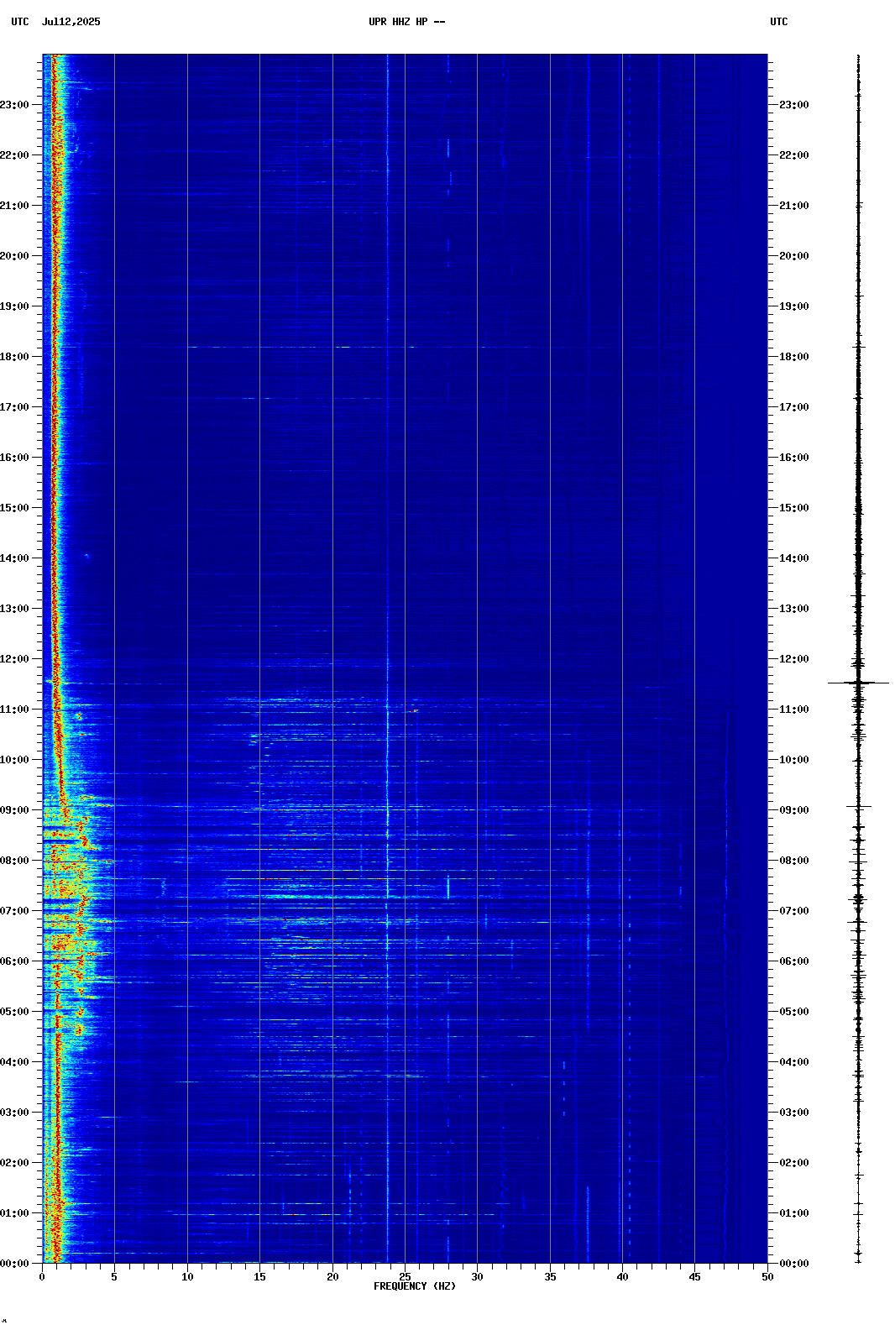Viewport: 895px width, 1330px height.
Task: Click '17:00' on the left time axis
Action: point(14,407)
